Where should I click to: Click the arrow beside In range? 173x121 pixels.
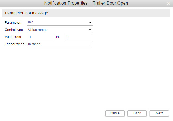click(90, 44)
